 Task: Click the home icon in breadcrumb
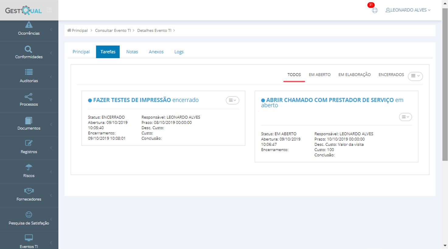coord(69,30)
